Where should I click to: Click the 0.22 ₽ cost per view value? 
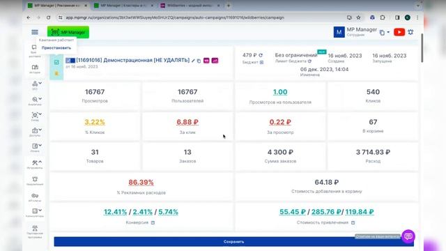(x=280, y=122)
